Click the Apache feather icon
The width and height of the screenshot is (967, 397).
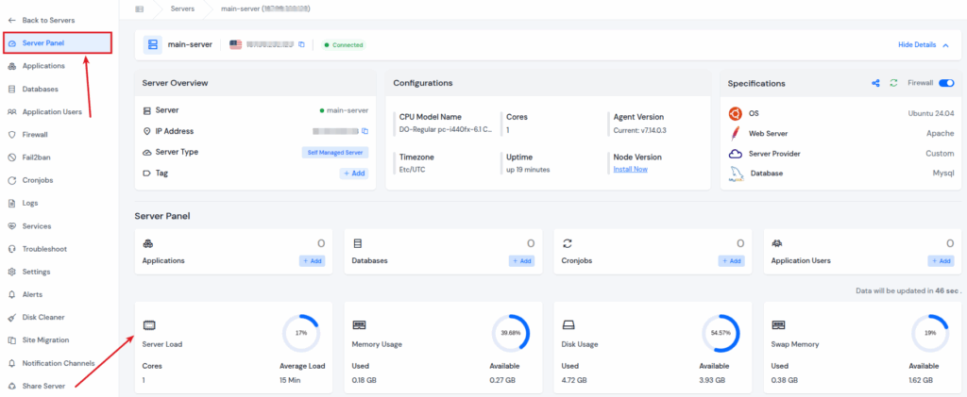[735, 134]
